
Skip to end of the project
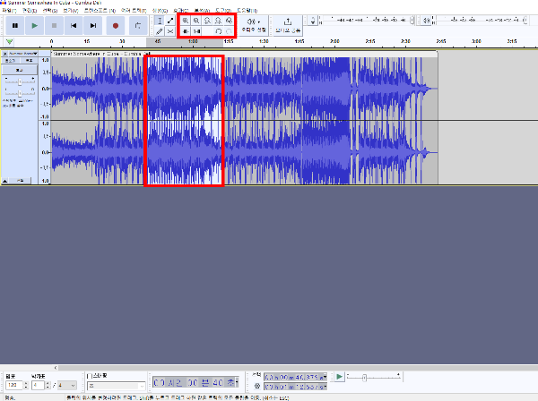coord(93,25)
